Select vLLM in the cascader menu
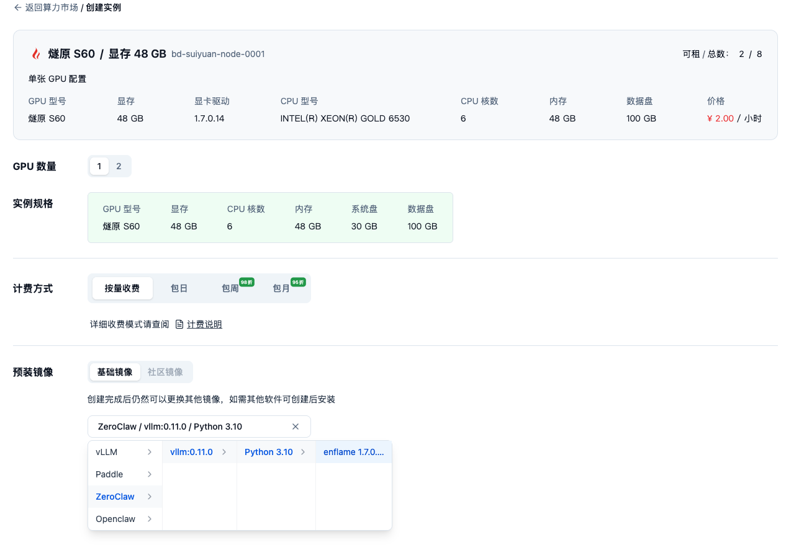Image resolution: width=786 pixels, height=553 pixels. (x=125, y=452)
